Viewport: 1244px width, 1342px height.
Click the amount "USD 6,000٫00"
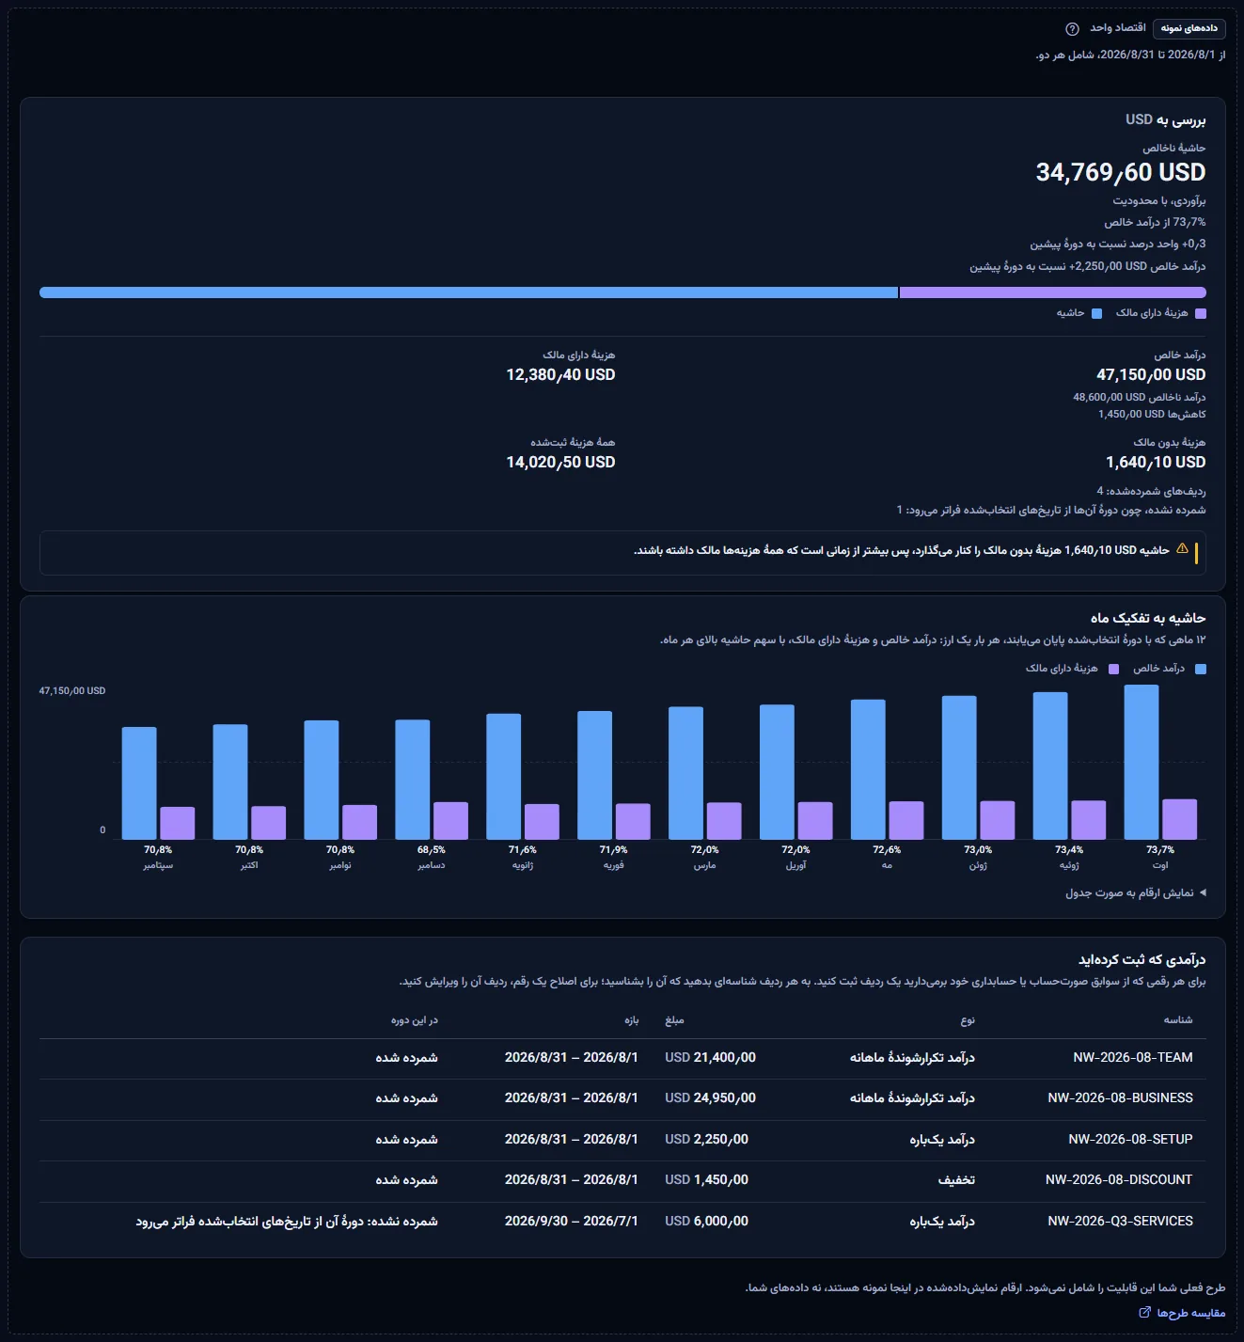[x=706, y=1222]
